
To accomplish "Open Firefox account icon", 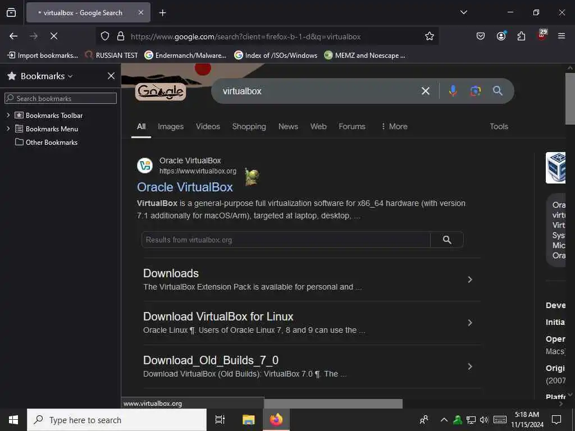I will coord(501,36).
